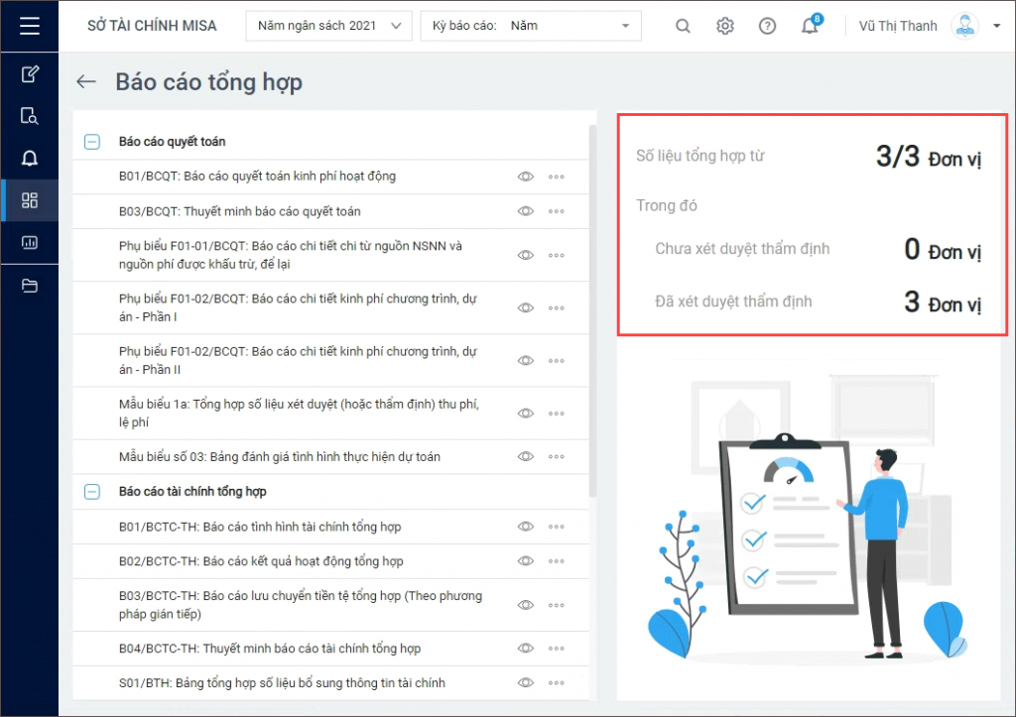The image size is (1016, 717).
Task: Open options menu for B03/BCQT report
Action: (x=556, y=211)
